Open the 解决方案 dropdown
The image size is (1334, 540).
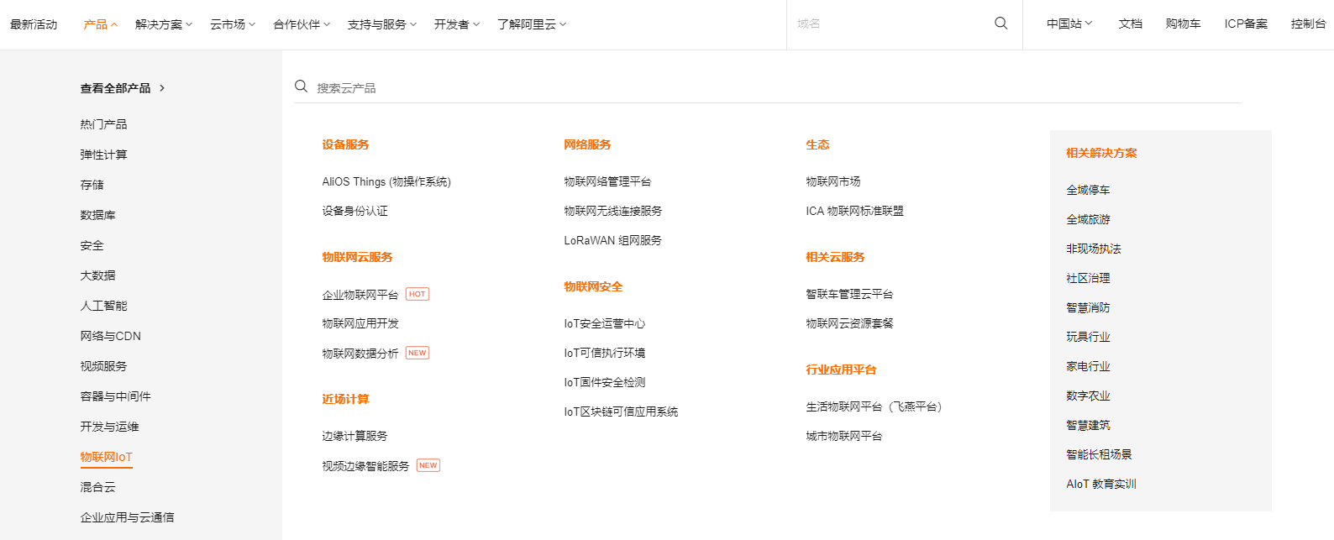(164, 24)
